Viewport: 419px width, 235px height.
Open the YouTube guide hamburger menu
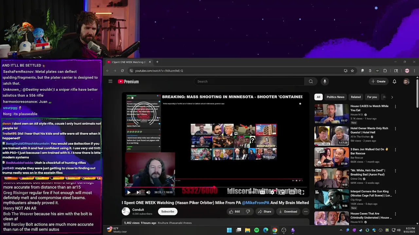pyautogui.click(x=110, y=81)
